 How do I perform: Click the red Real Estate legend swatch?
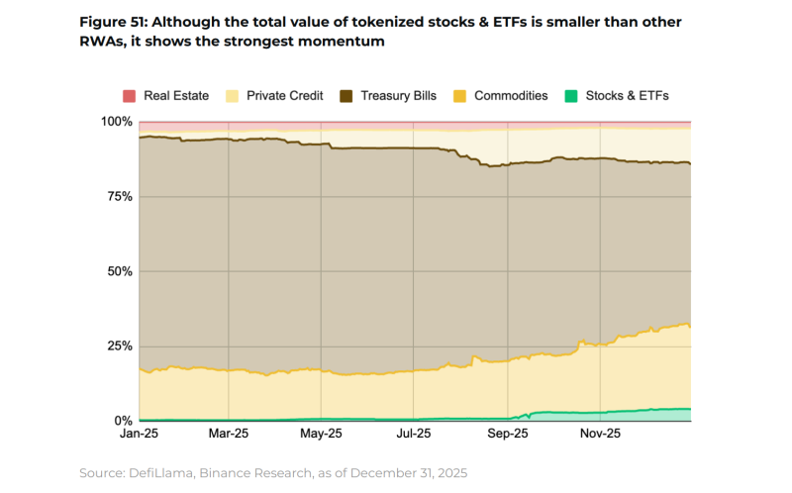pos(130,96)
